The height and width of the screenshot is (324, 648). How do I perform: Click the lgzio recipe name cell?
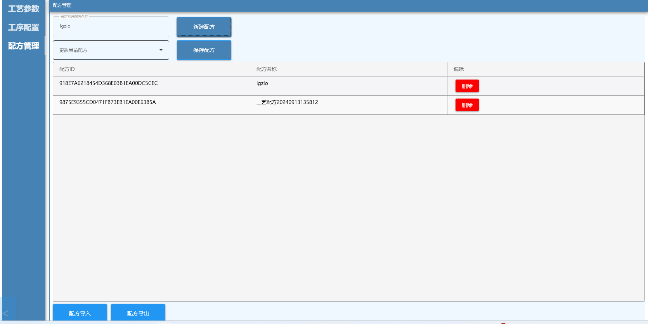point(348,86)
